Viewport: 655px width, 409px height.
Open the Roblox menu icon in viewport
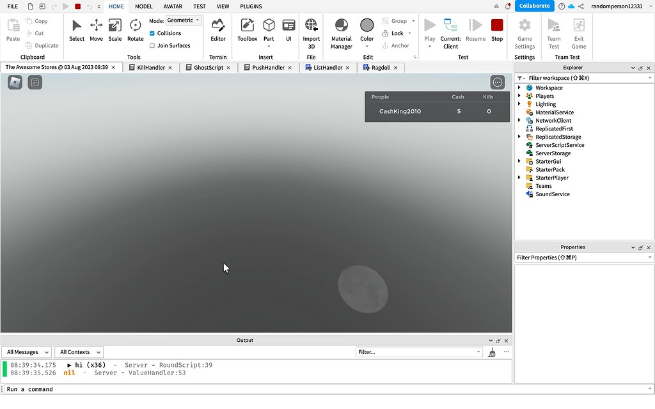15,82
